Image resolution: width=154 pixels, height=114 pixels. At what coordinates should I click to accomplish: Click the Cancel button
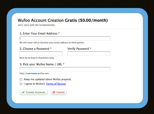tap(58, 92)
